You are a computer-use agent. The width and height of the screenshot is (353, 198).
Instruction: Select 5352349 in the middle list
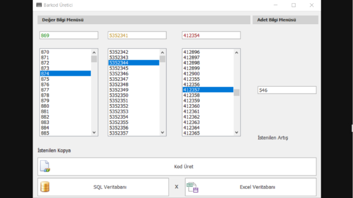[x=134, y=90]
